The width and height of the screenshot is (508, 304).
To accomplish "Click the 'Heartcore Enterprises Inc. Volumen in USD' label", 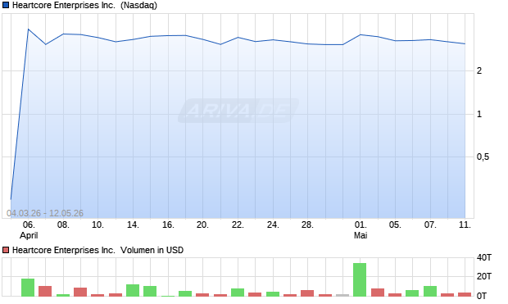I will [x=98, y=250].
